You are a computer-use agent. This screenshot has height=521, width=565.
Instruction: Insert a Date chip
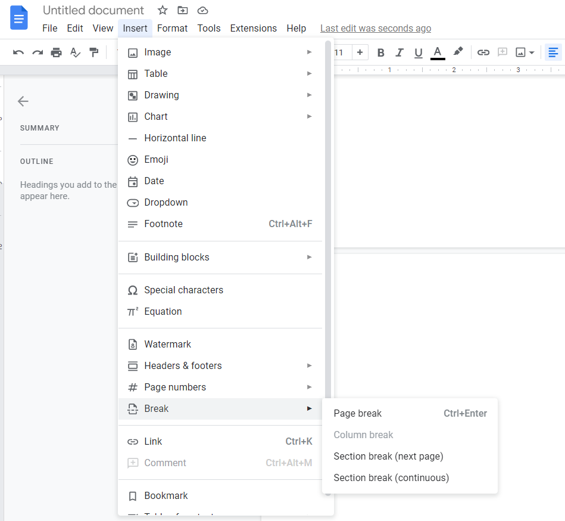(220, 181)
